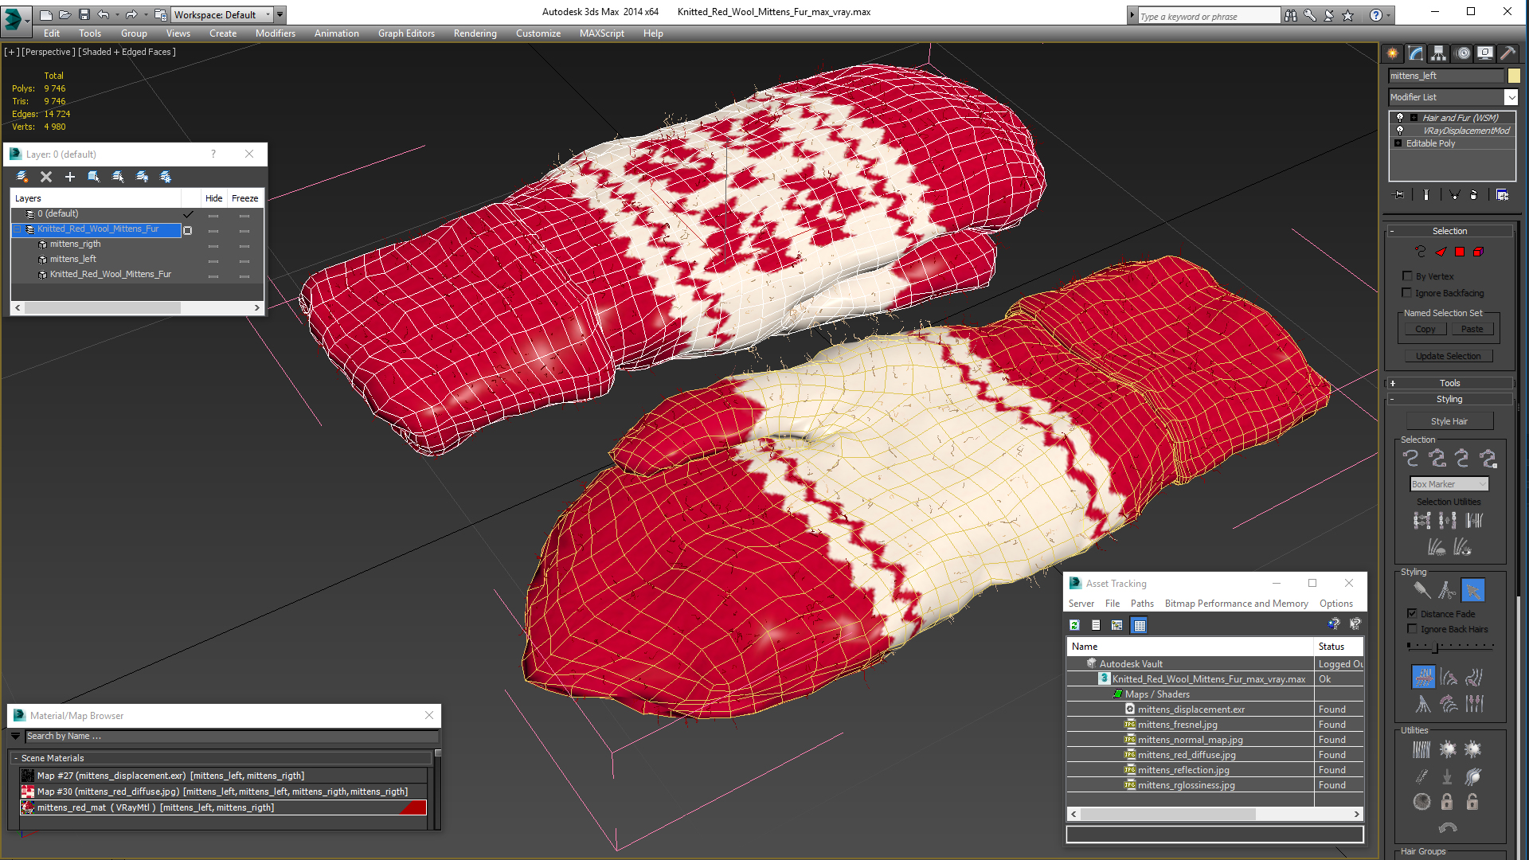Open the Create command panel tab
This screenshot has width=1529, height=860.
[1393, 53]
